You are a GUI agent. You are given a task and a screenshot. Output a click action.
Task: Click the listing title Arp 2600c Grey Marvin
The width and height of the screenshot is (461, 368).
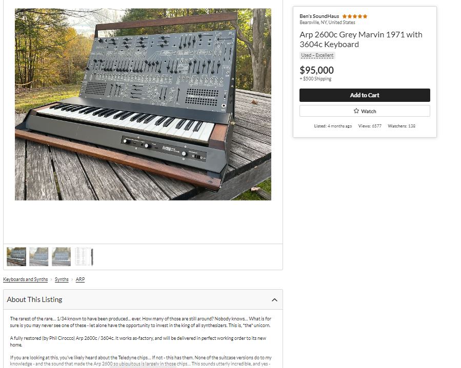point(360,39)
